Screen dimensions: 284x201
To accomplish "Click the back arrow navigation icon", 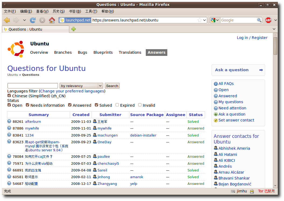I will (7, 20).
